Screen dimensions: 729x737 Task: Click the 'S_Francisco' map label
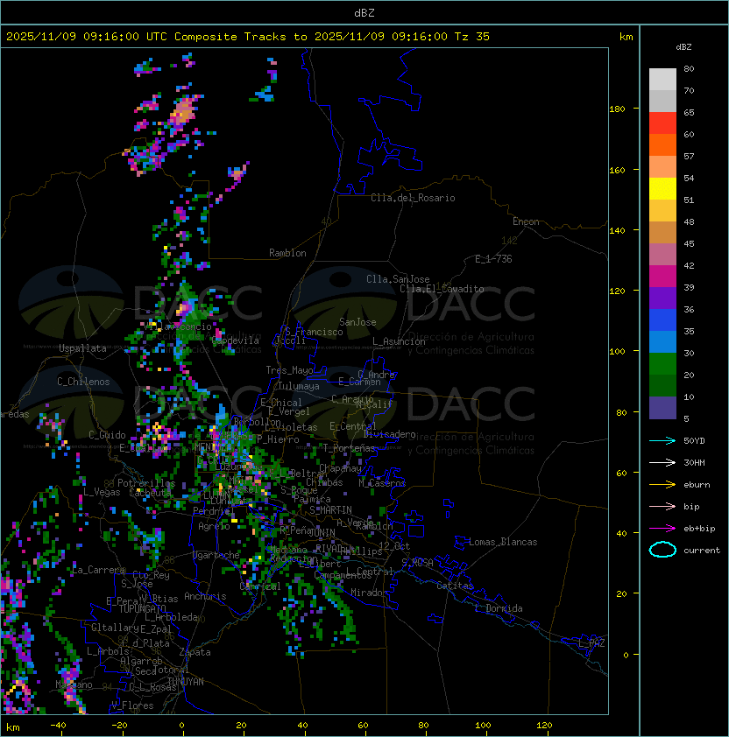314,332
